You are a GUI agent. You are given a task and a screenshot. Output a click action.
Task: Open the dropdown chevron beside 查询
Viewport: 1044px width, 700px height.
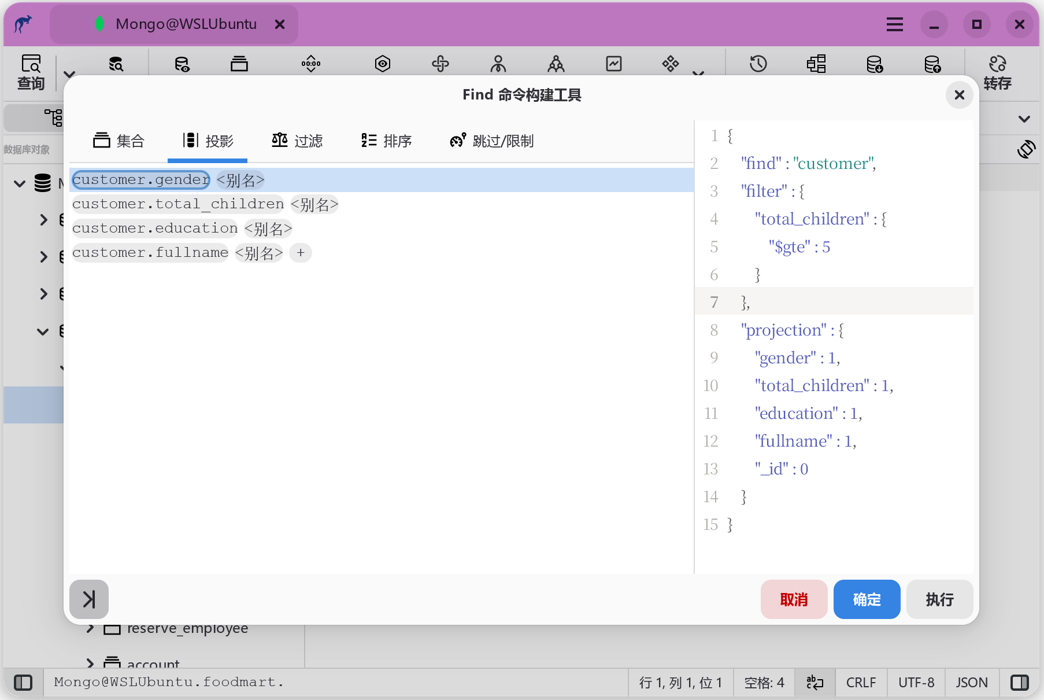pos(69,73)
